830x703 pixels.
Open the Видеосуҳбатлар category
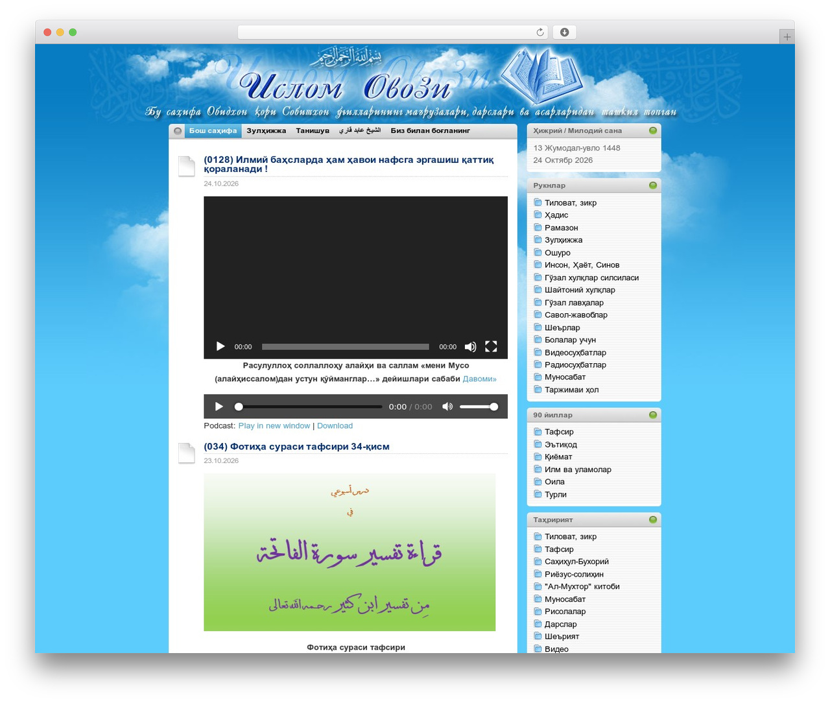point(575,353)
